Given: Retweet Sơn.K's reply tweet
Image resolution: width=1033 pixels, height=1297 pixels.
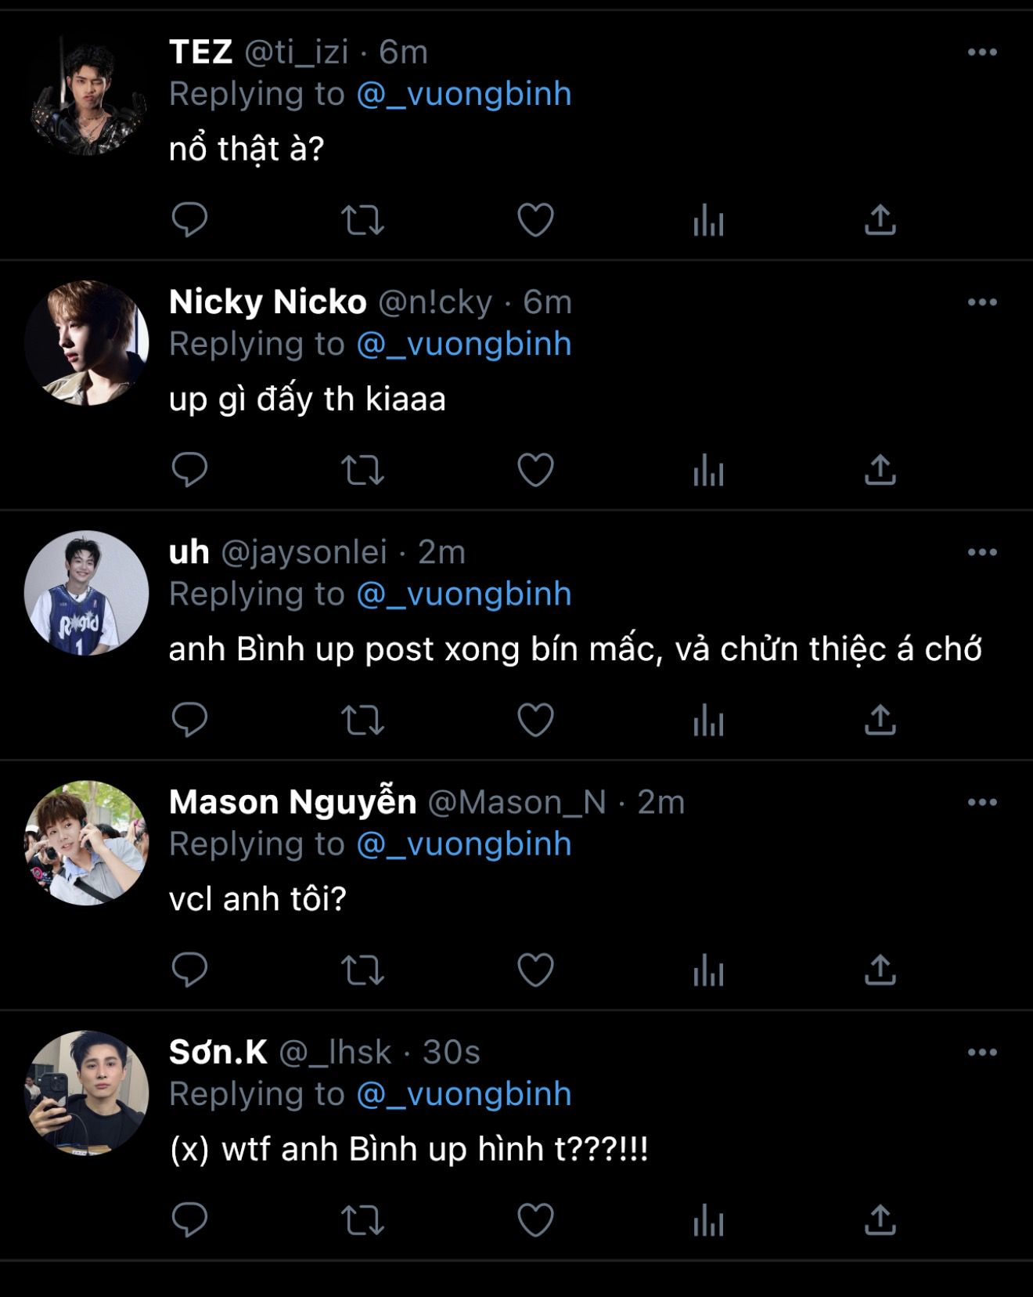Looking at the screenshot, I should click(x=362, y=1219).
